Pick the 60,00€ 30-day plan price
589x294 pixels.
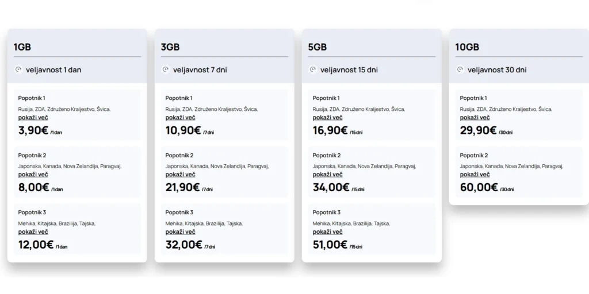(x=479, y=187)
